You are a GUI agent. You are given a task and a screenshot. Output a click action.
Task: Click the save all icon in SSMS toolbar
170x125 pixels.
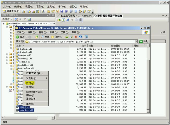point(66,11)
